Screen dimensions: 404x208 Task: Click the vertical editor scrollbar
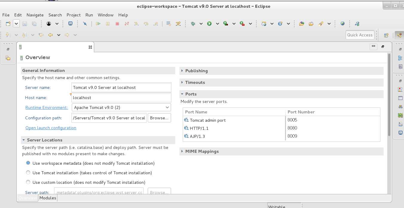[389, 95]
